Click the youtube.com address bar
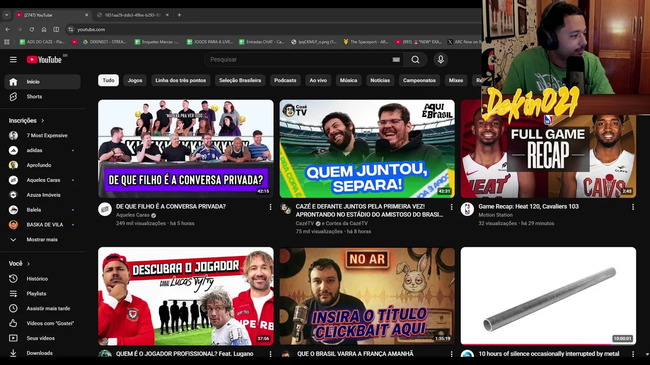This screenshot has width=650, height=365. (x=274, y=29)
